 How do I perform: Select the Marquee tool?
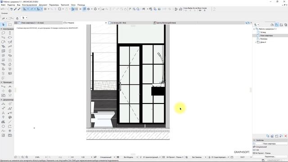10,25
